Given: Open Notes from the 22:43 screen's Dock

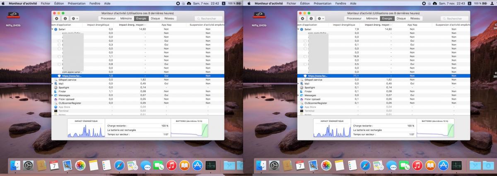Looking at the screenshot, I should coord(339,165).
